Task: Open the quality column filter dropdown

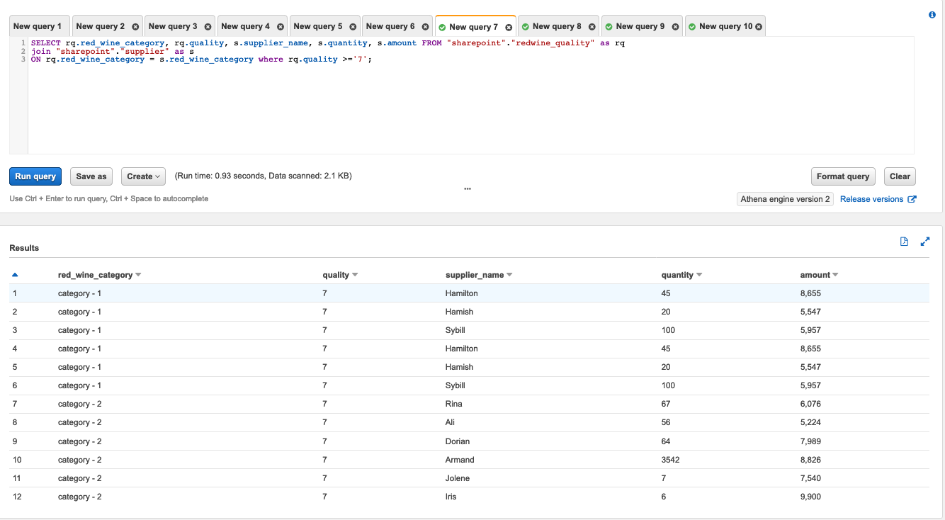Action: [354, 275]
